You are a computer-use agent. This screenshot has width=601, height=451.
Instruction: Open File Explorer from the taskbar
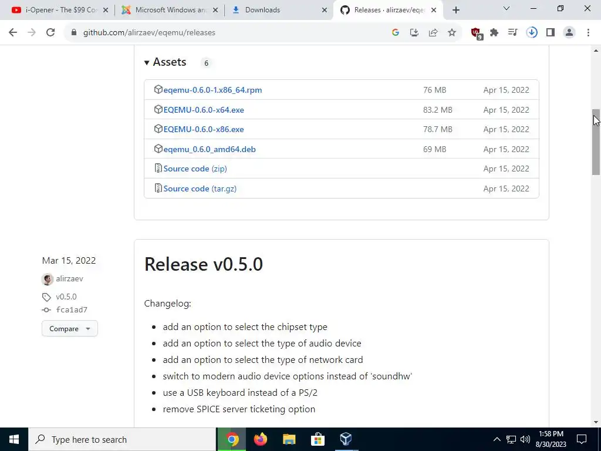289,439
